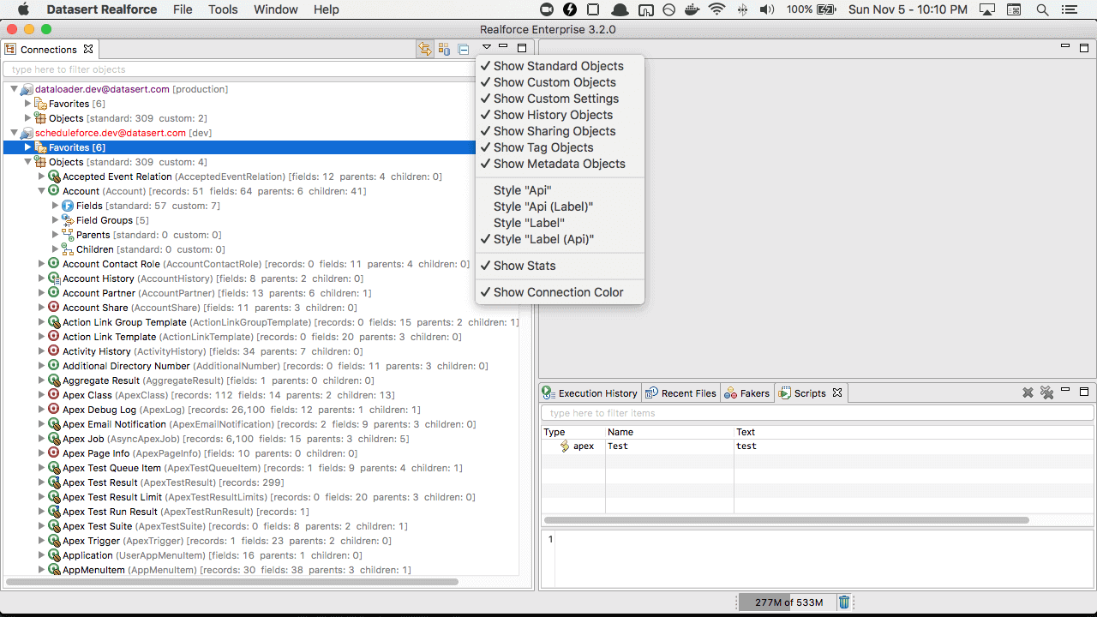
Task: Select Style "Label (Api)" option
Action: point(560,239)
